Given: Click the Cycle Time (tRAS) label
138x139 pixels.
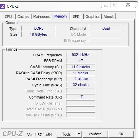Looking at the screenshot, I should click(x=47, y=85).
